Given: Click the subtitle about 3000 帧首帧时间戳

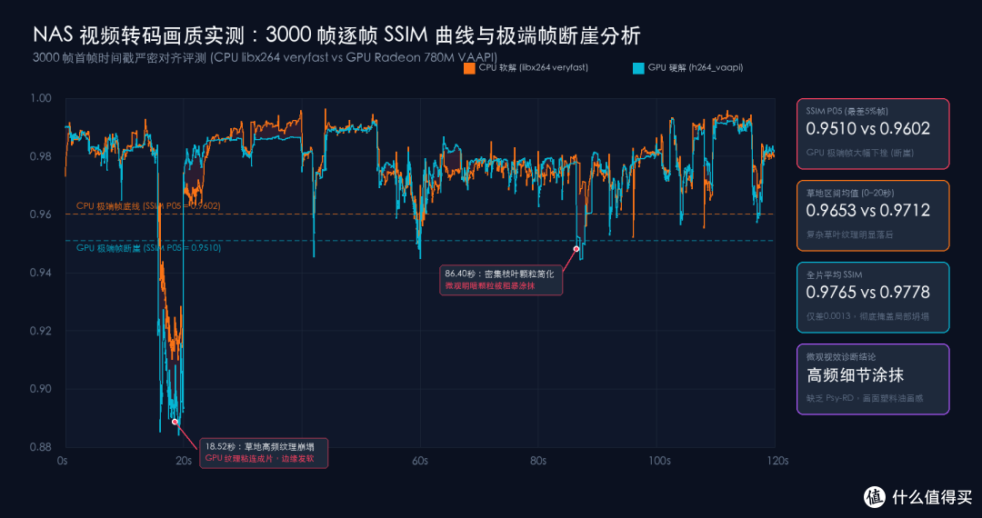Looking at the screenshot, I should point(266,58).
